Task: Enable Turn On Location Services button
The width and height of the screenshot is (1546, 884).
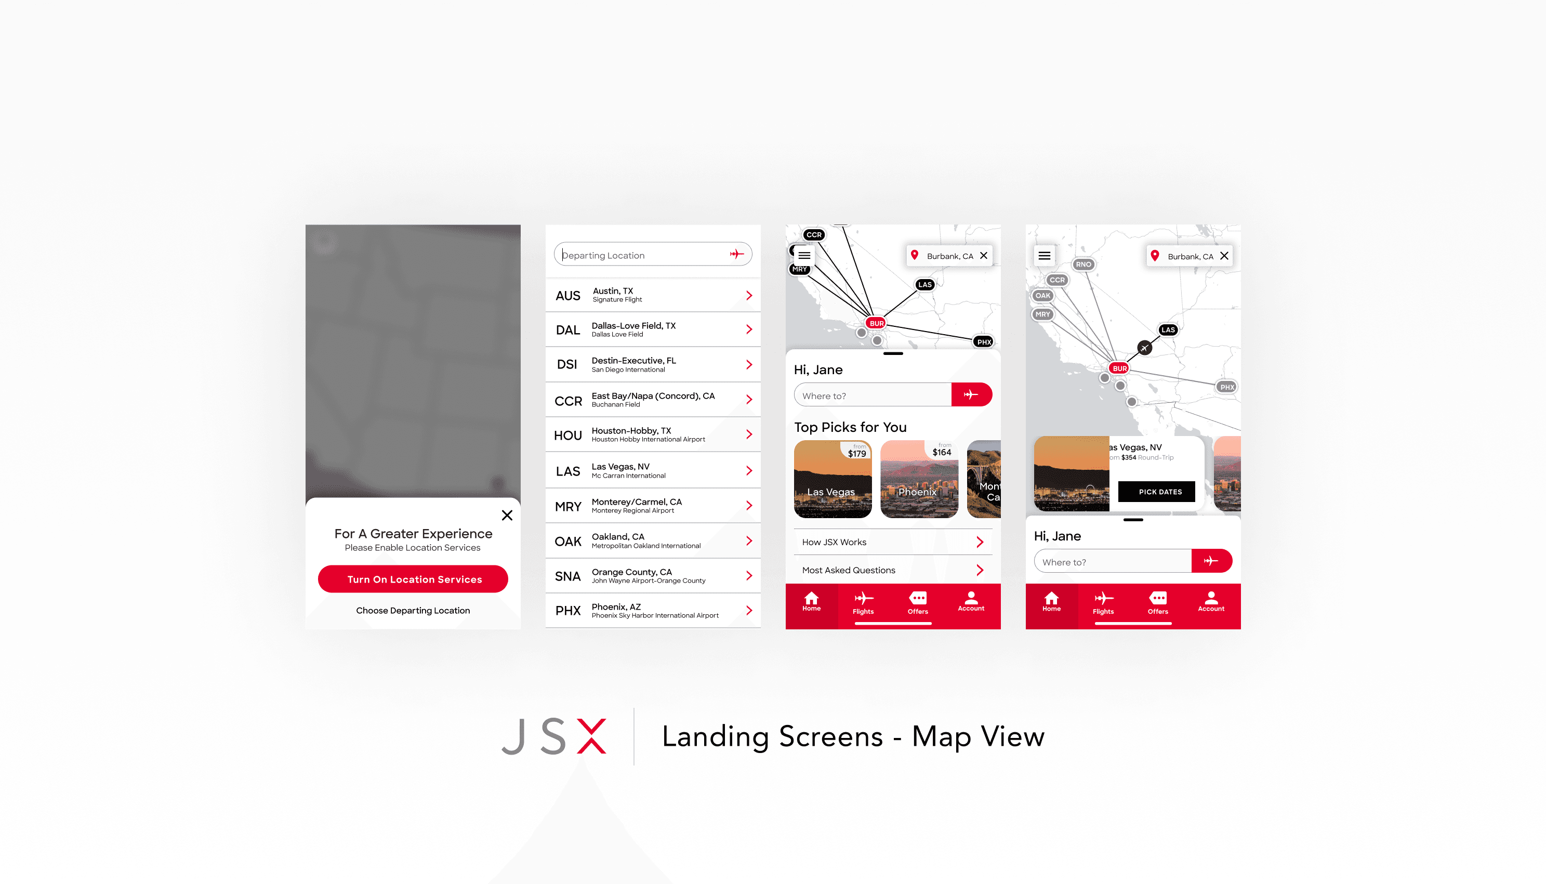Action: coord(413,579)
